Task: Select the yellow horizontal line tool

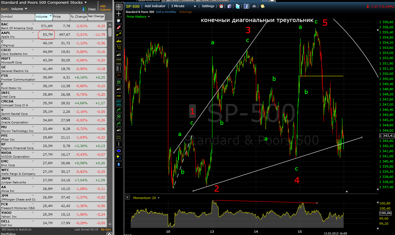Action: [119, 96]
